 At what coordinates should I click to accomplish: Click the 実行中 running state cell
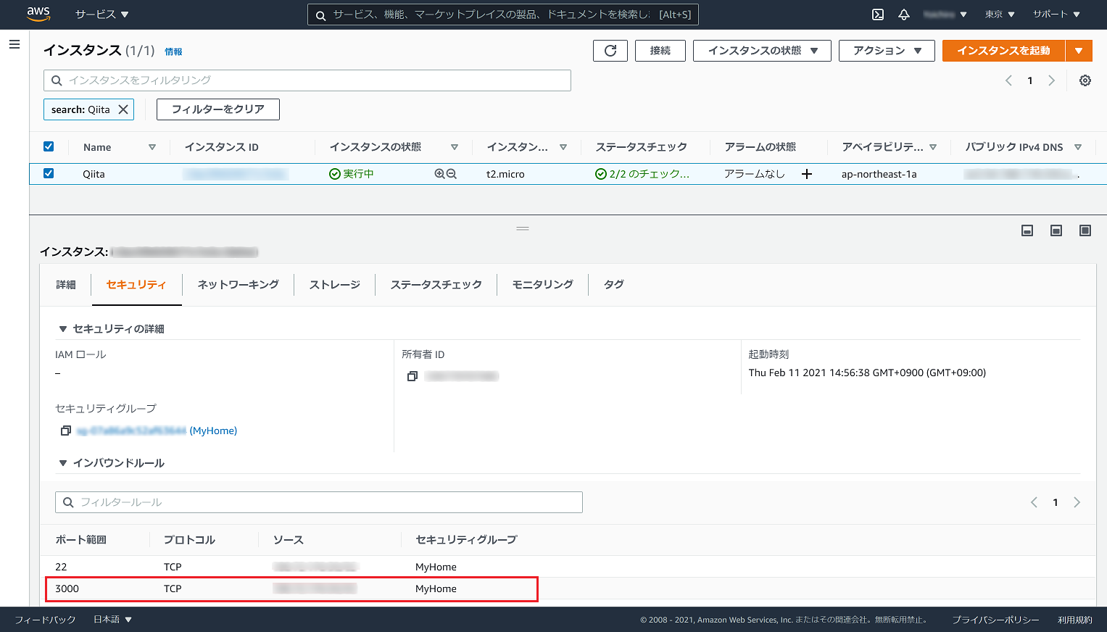point(352,174)
